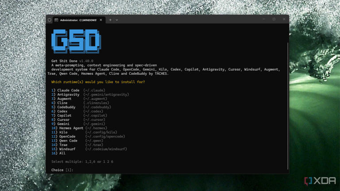
Task: Click the Antigravity option line
Action: coord(90,95)
